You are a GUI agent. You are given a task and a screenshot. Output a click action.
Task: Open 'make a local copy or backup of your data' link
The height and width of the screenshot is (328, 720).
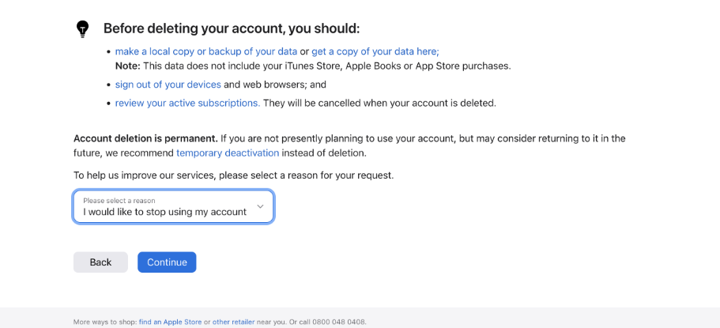pos(206,51)
